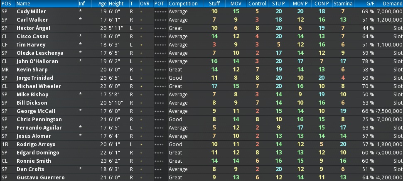Click Cody Miller's potential star rating

160,12
